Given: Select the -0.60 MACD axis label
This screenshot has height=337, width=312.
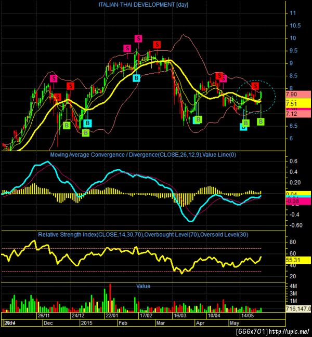Looking at the screenshot, I should click(x=296, y=225).
